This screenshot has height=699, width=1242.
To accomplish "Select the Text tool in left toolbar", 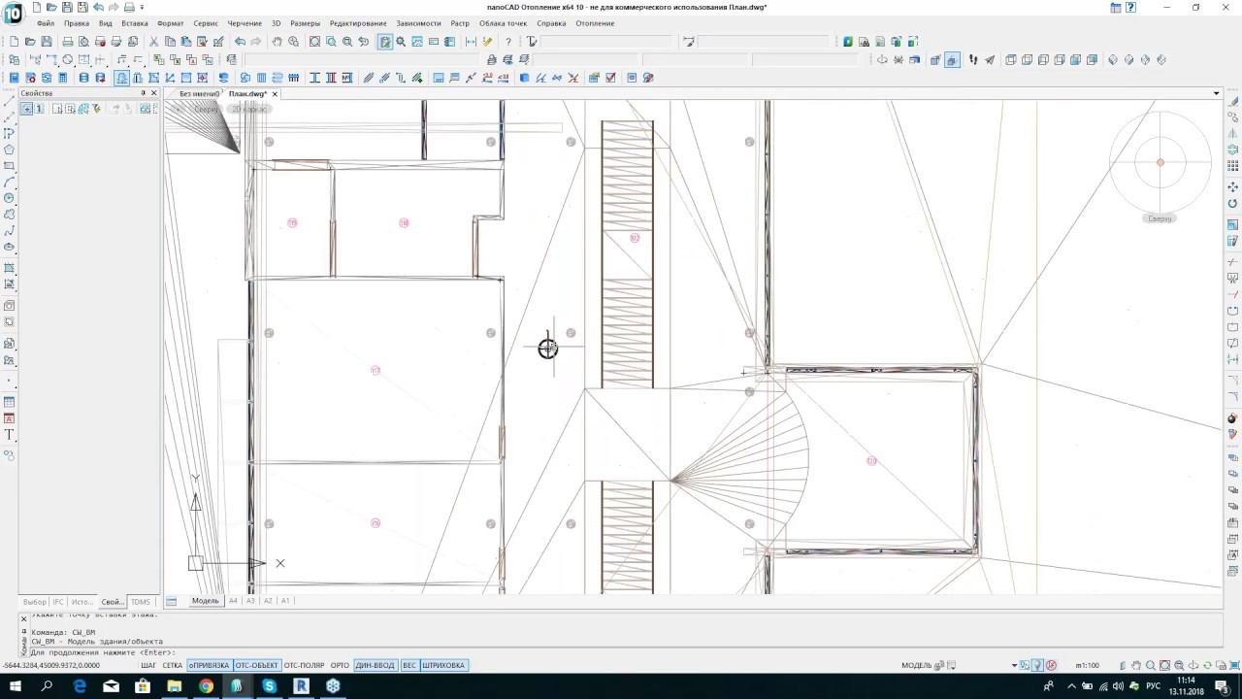I will 10,435.
